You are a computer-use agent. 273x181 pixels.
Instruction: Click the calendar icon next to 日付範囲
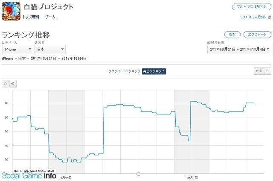[x=209, y=42]
